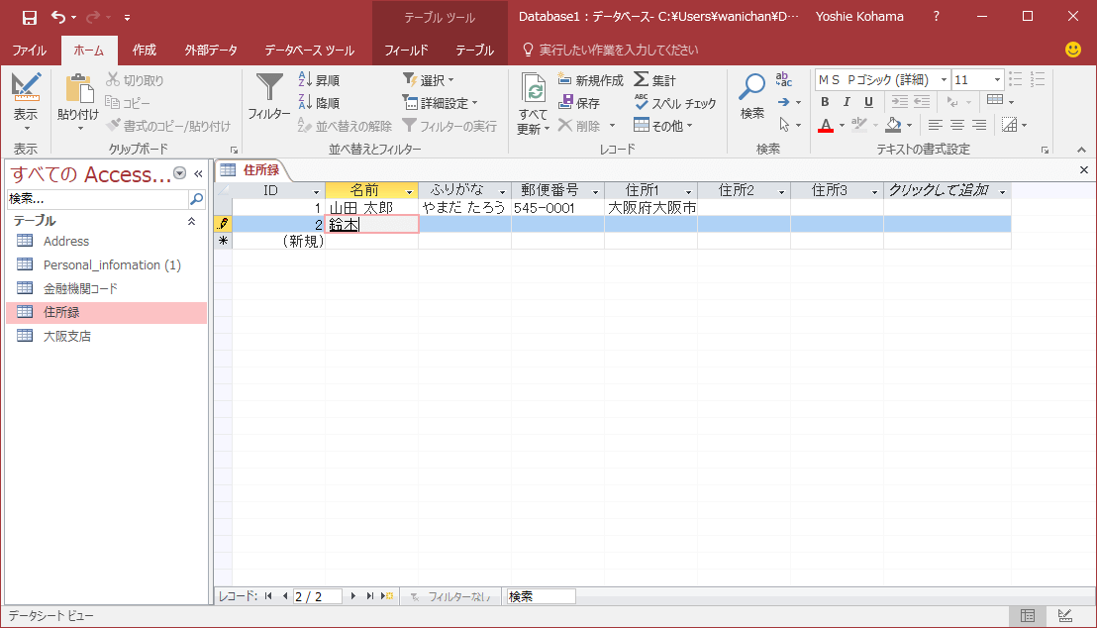Go to last record navigation button

click(370, 596)
